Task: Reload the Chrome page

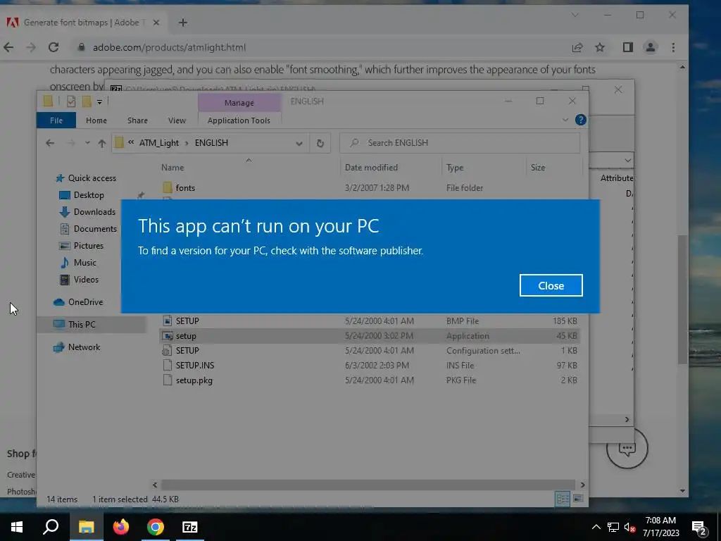Action: [x=54, y=47]
